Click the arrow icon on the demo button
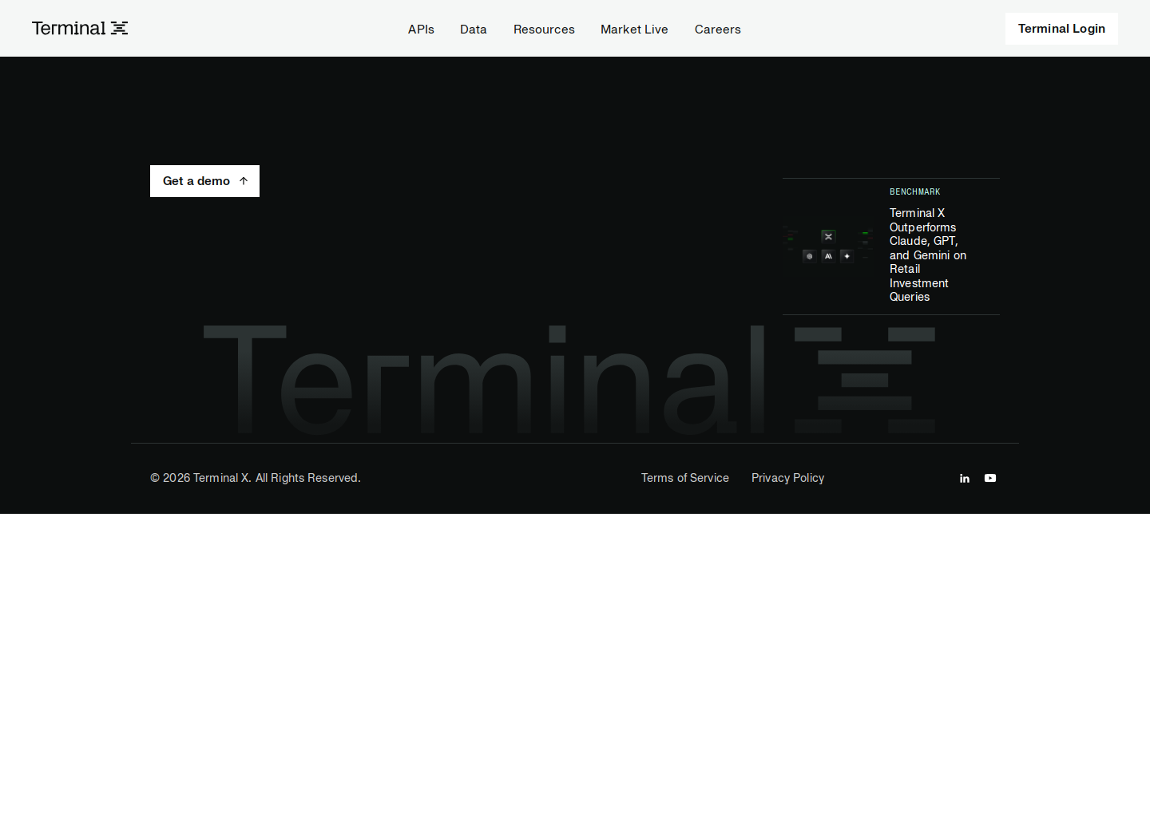The image size is (1150, 817). pos(243,180)
